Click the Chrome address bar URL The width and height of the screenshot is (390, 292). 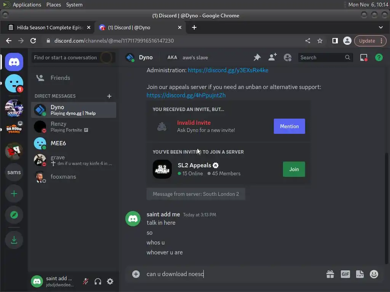[114, 41]
